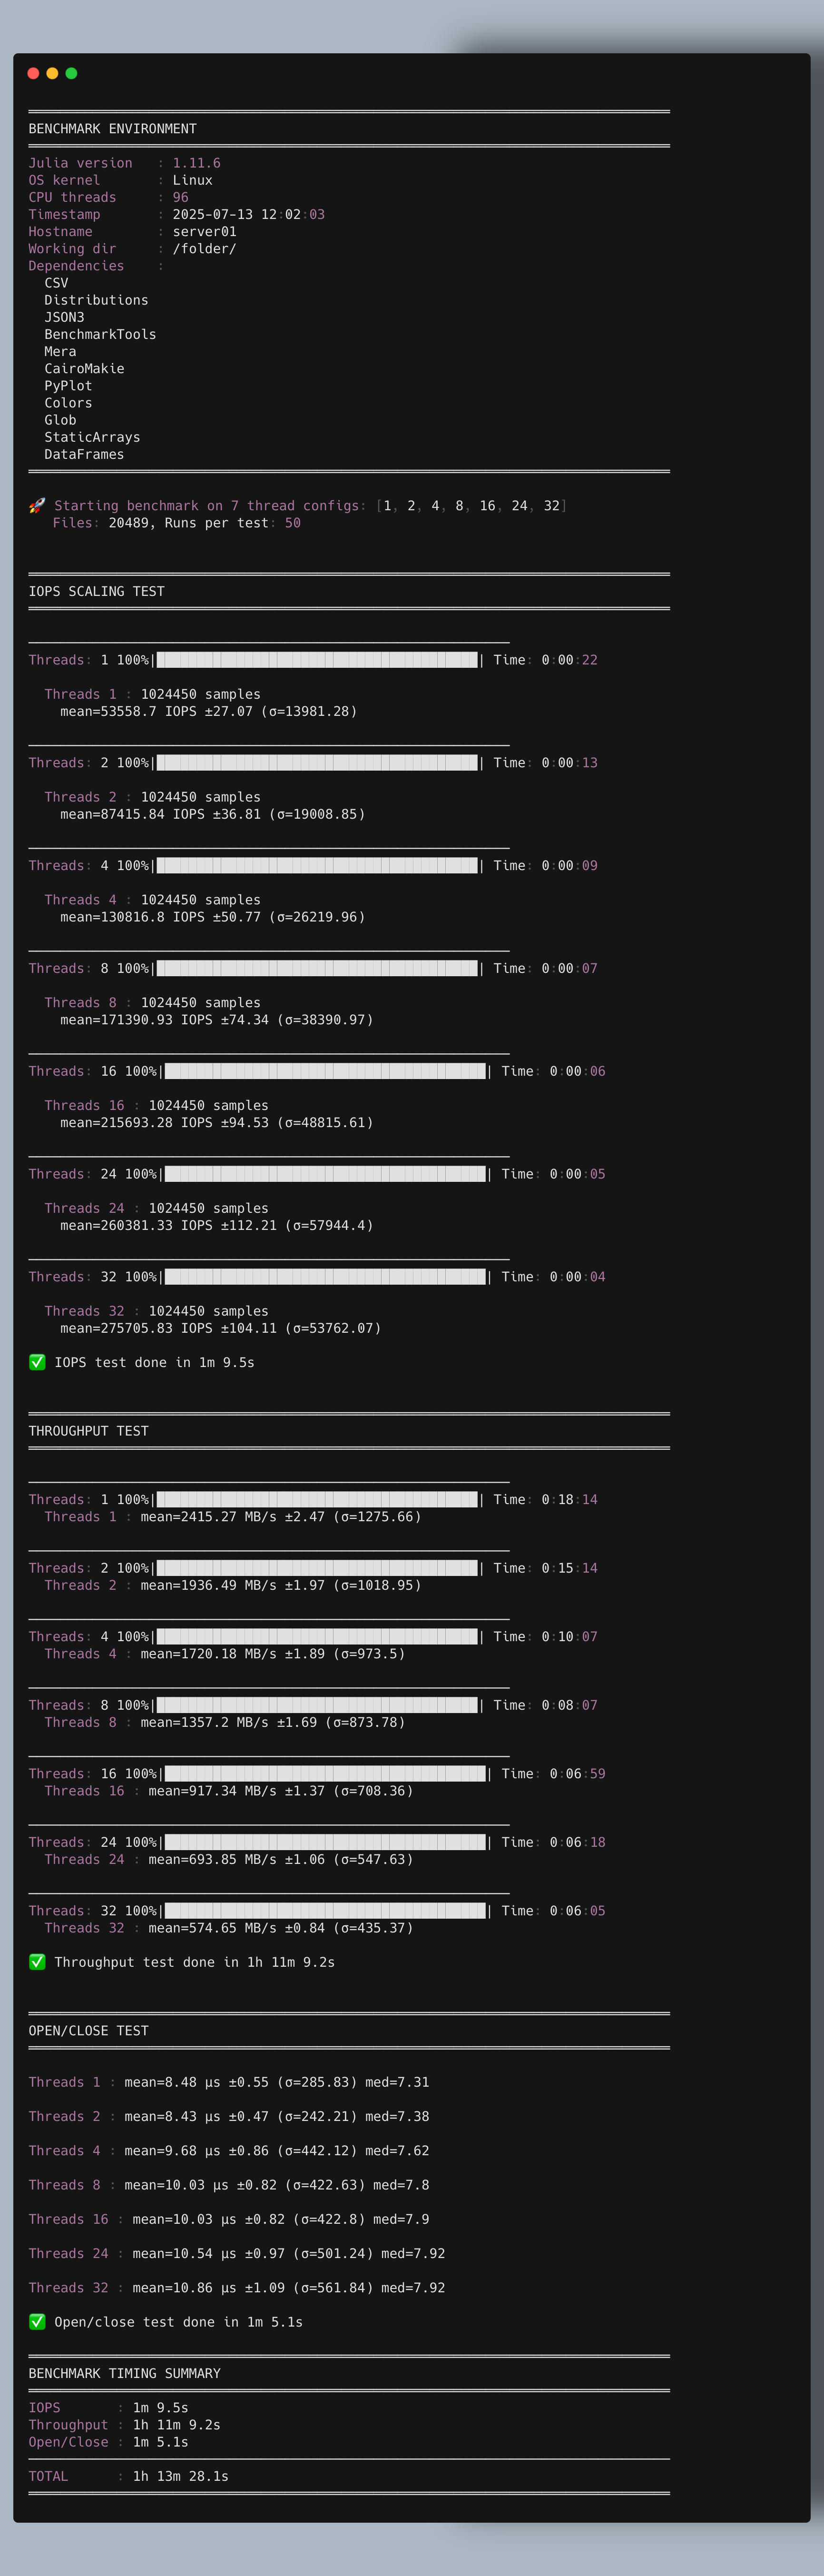Click the Distributions dependency entry
Screen dimensions: 824x2576
click(x=96, y=300)
